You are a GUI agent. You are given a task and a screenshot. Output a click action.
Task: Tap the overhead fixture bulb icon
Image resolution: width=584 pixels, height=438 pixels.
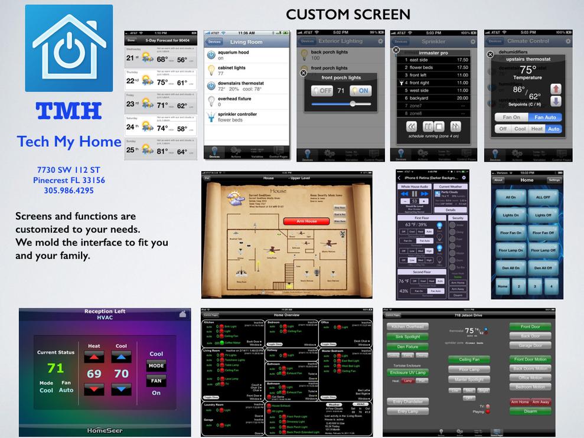click(211, 102)
